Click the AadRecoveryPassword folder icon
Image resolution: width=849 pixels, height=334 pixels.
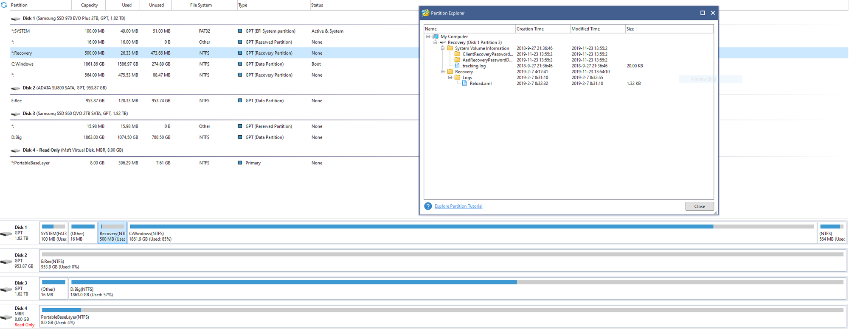click(x=457, y=60)
